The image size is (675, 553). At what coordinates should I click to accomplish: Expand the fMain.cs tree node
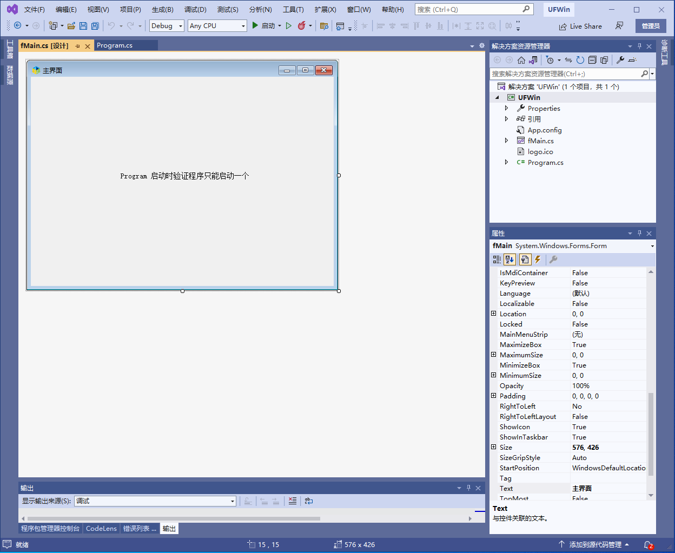click(507, 141)
